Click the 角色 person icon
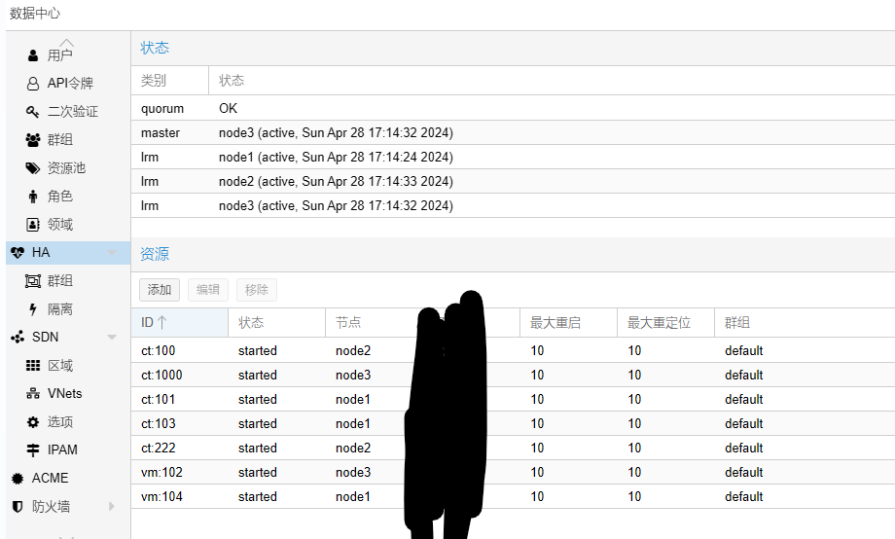895x539 pixels. (x=33, y=197)
